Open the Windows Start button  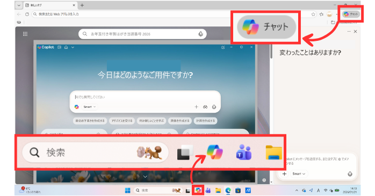[x=128, y=190]
